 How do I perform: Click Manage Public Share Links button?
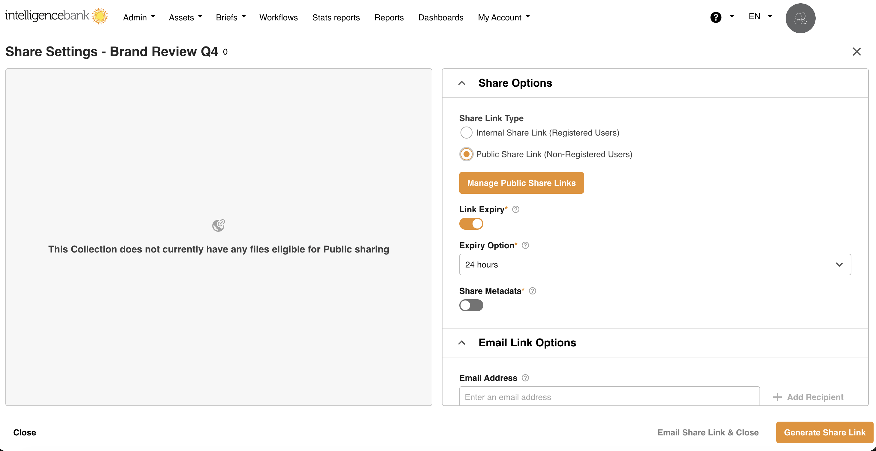(x=521, y=183)
